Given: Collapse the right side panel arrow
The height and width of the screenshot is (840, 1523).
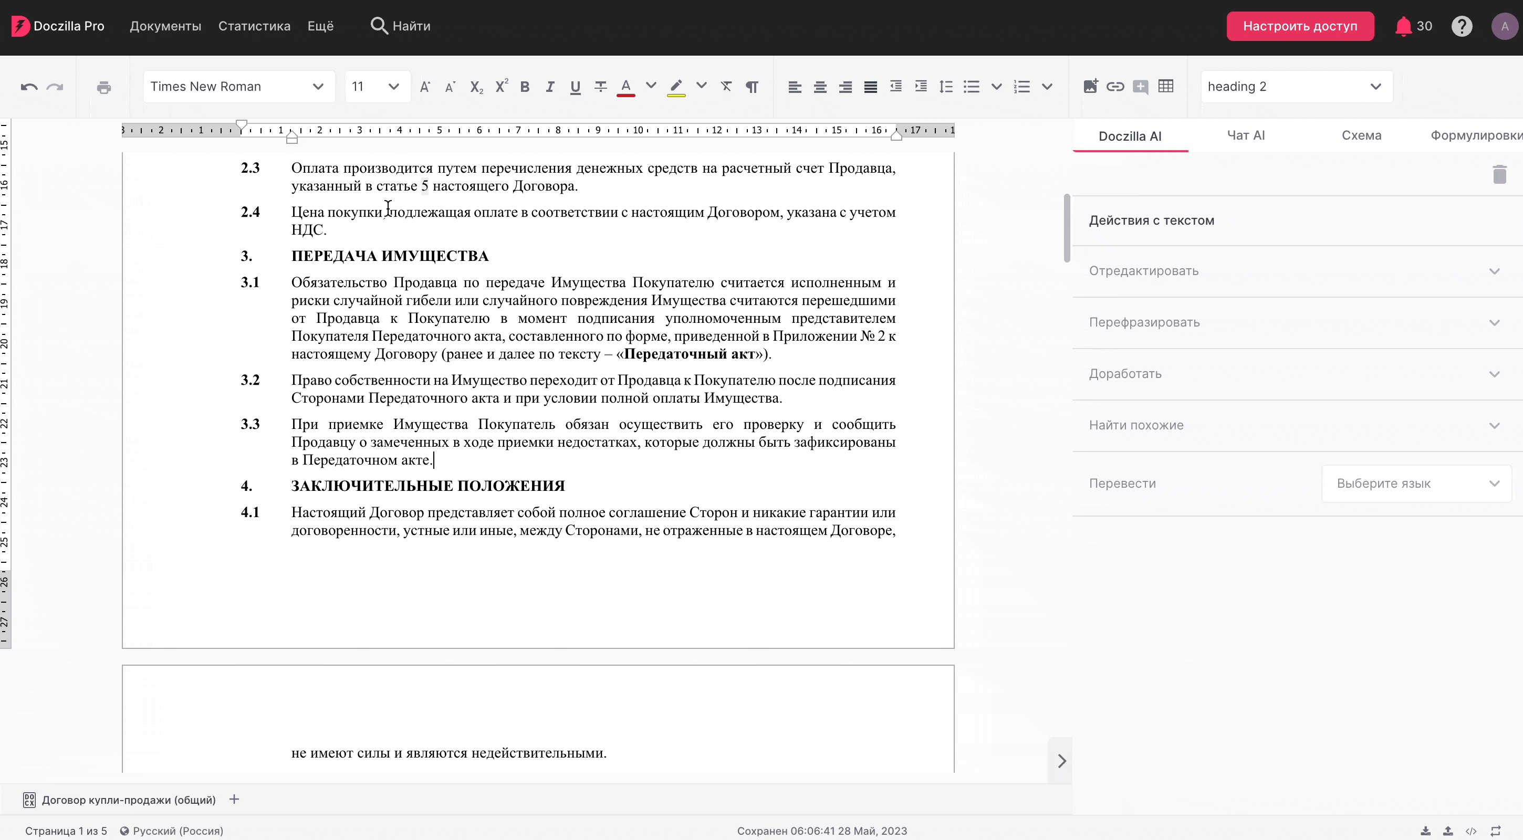Looking at the screenshot, I should 1061,761.
